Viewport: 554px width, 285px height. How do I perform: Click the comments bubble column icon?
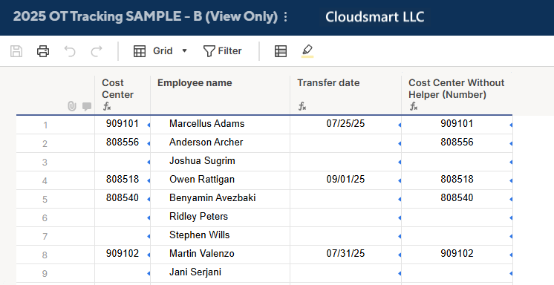[x=87, y=106]
